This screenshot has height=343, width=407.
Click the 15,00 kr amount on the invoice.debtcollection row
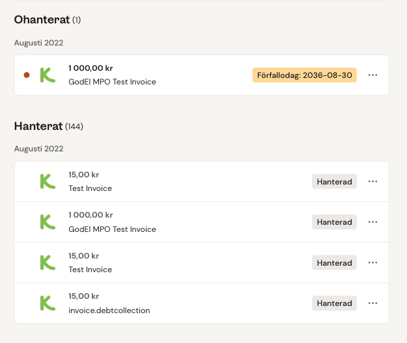tap(83, 296)
